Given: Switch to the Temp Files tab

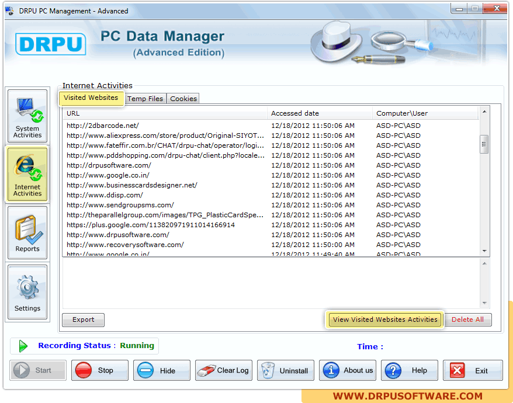Looking at the screenshot, I should click(145, 99).
